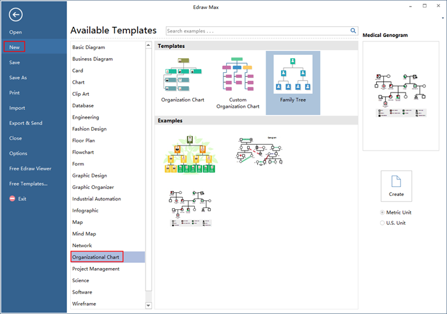447x314 pixels.
Task: Open the Open menu item
Action: click(15, 32)
